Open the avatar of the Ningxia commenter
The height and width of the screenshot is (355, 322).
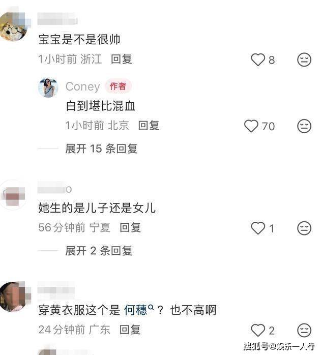pos(13,195)
